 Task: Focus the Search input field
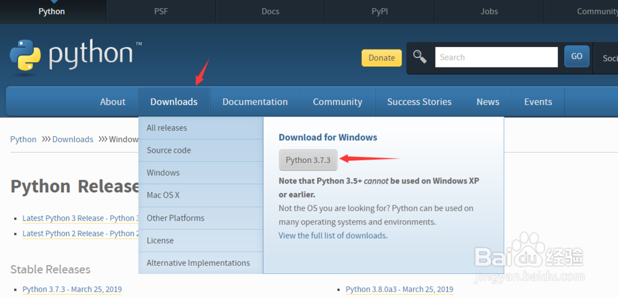click(x=496, y=57)
